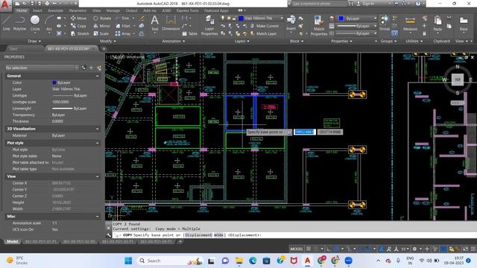Activate the Trim command
Screen dimensions: 477x268
(x=122, y=18)
